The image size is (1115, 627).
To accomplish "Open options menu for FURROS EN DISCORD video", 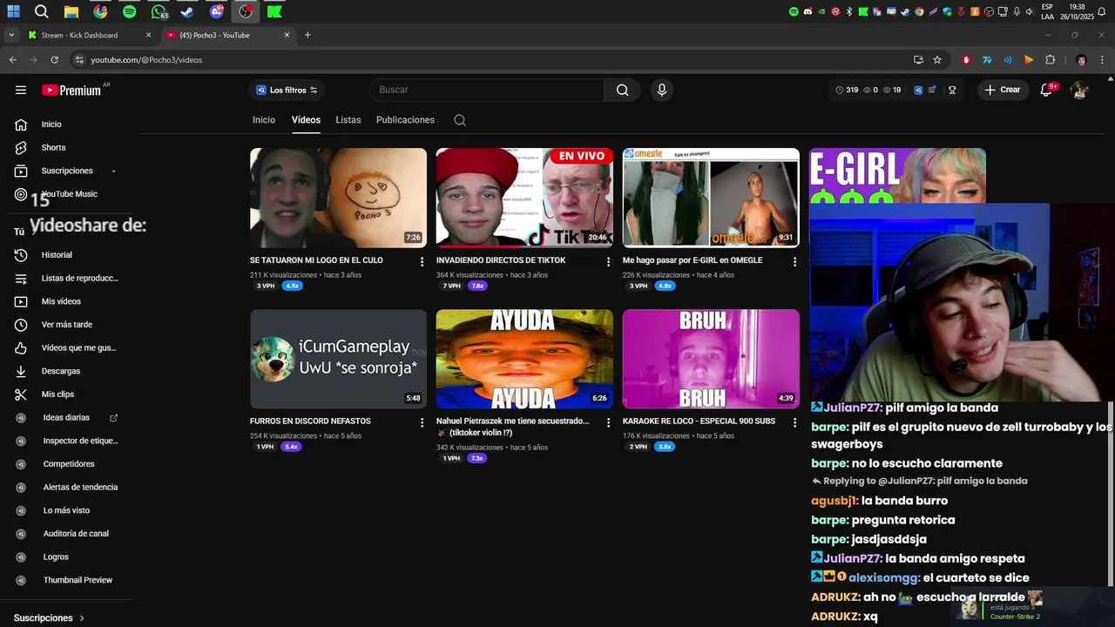I will 422,422.
